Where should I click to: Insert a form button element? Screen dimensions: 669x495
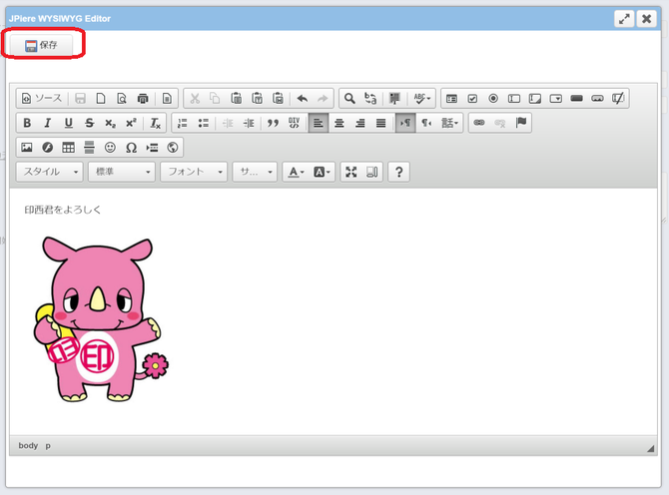[577, 99]
